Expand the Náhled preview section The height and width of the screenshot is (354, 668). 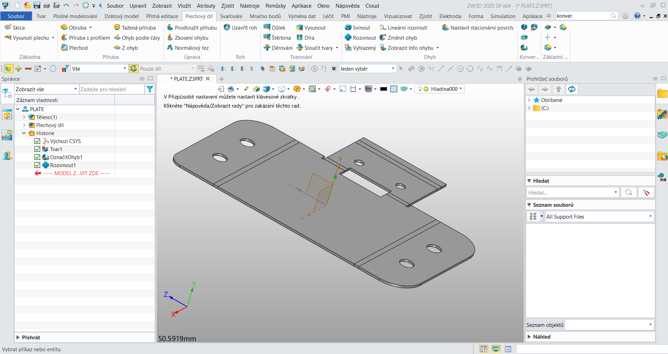tap(530, 337)
